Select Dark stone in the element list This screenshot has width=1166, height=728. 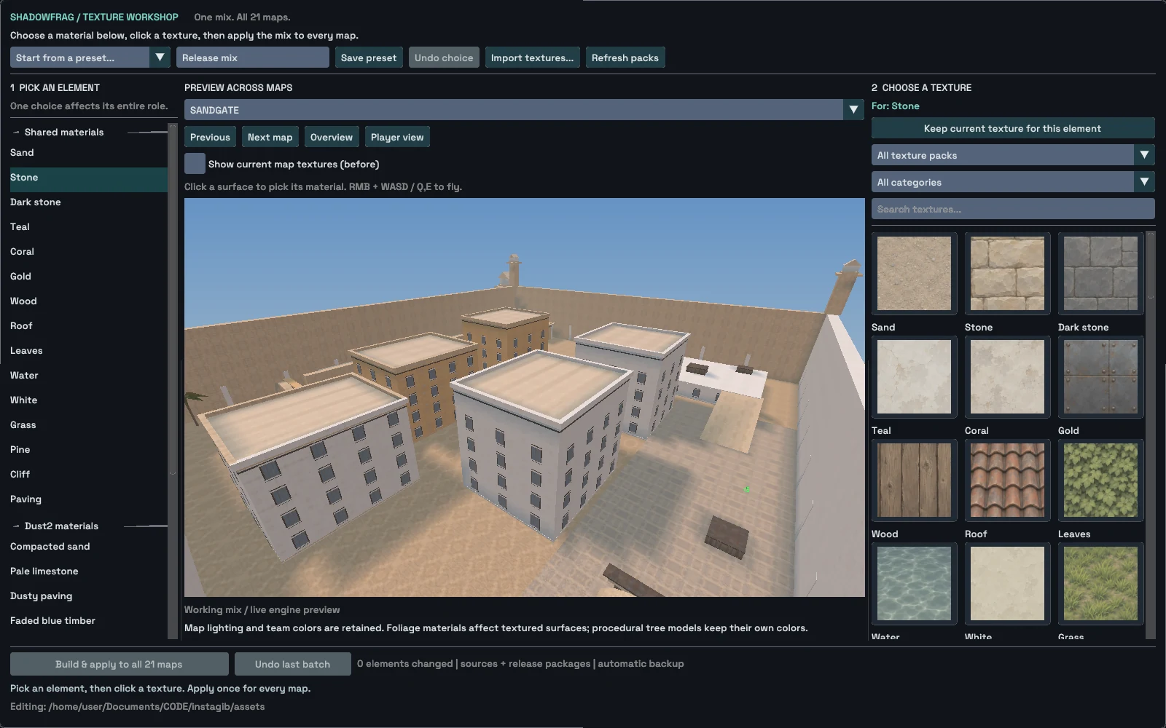pos(88,202)
